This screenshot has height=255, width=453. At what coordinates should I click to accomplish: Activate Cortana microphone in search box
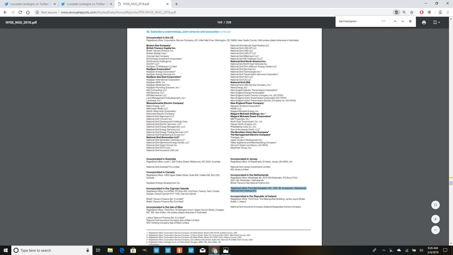[x=88, y=250]
